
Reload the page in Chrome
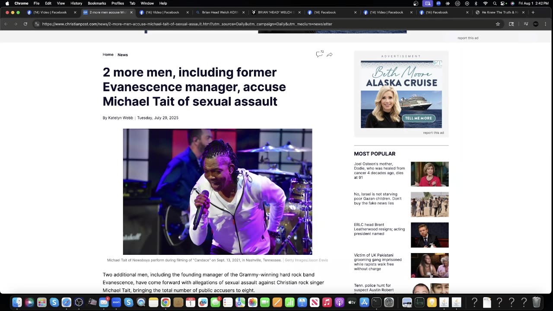coord(25,24)
